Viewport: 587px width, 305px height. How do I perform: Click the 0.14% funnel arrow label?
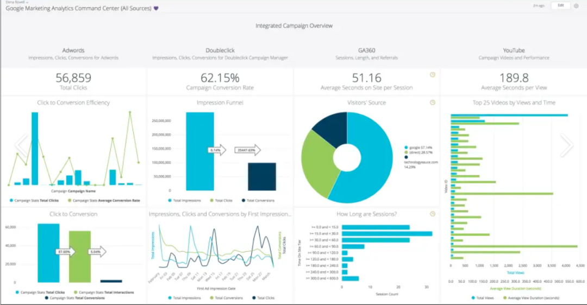coord(217,150)
